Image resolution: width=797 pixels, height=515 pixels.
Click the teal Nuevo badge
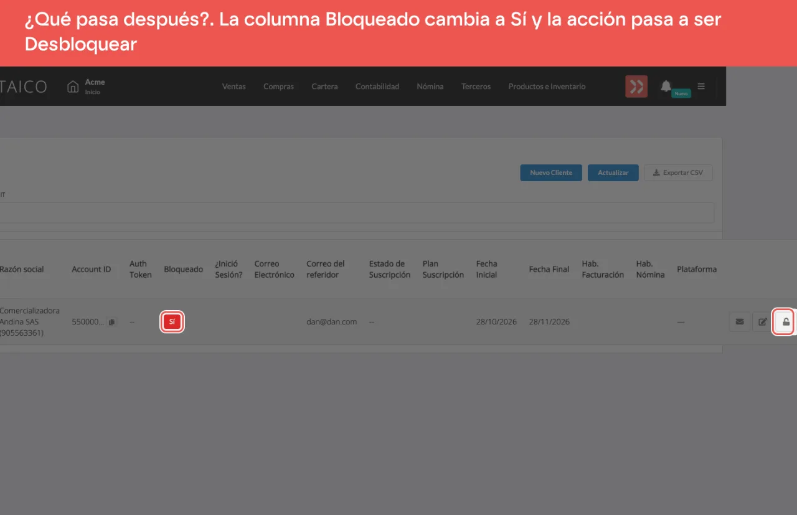(x=681, y=93)
